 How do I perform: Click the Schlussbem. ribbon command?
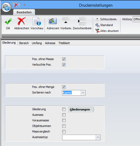(x=106, y=19)
